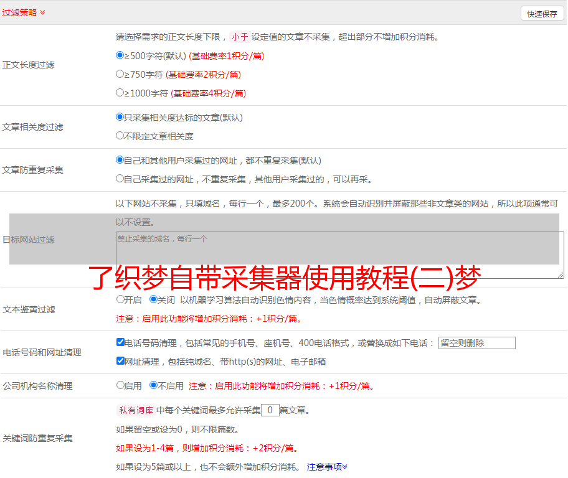Image resolution: width=568 pixels, height=478 pixels.
Task: Enable 公司机构名称清理 with 启用
Action: tap(120, 385)
